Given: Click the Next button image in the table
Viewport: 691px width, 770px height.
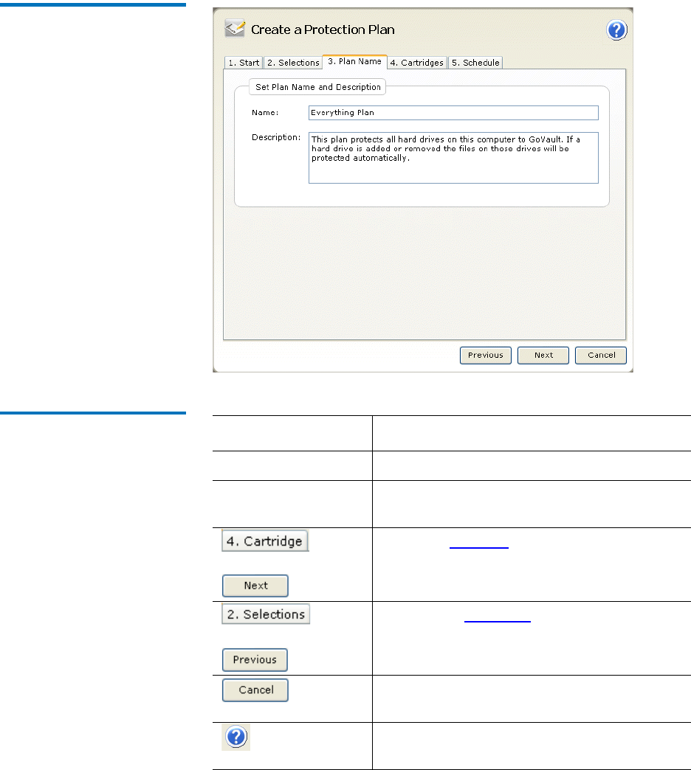Looking at the screenshot, I should pyautogui.click(x=255, y=586).
